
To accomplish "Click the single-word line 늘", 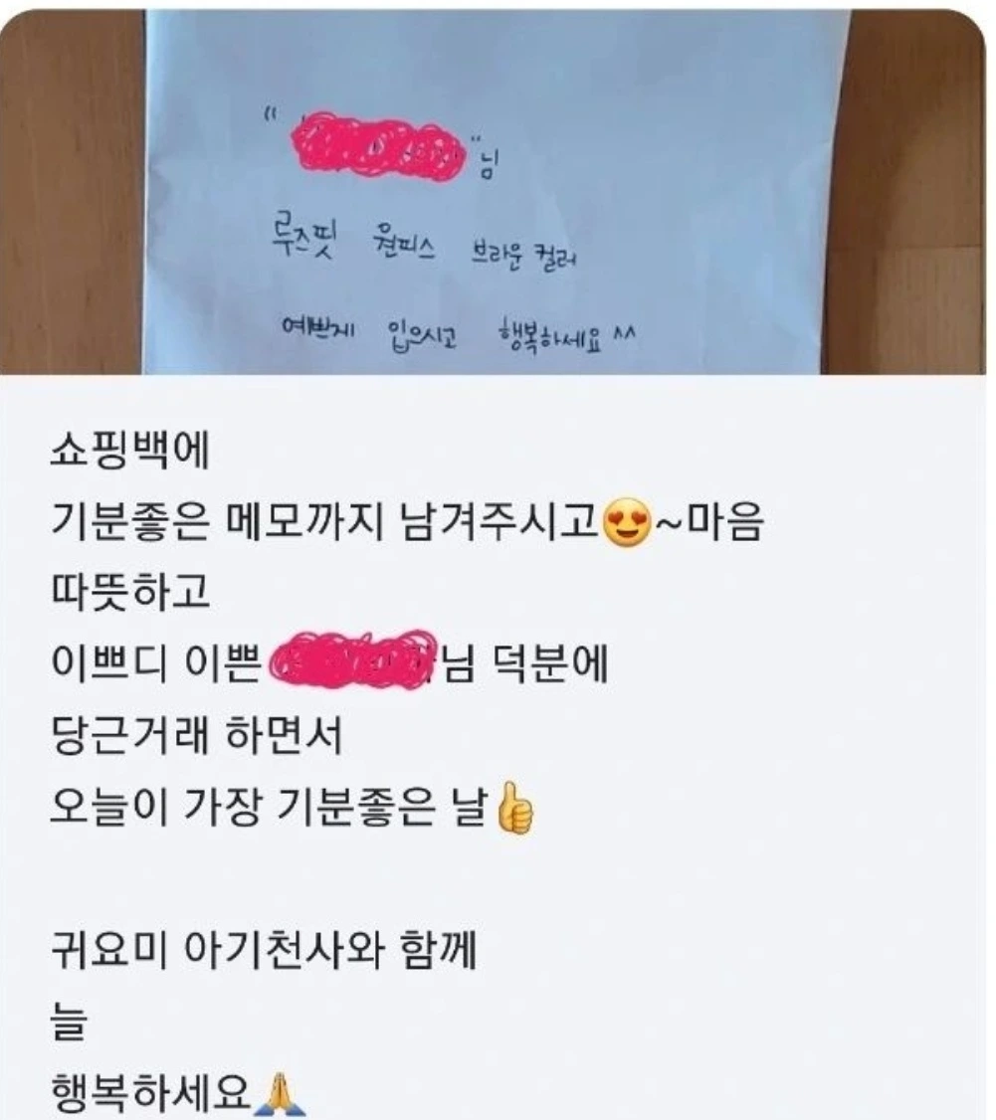I will pyautogui.click(x=69, y=1023).
